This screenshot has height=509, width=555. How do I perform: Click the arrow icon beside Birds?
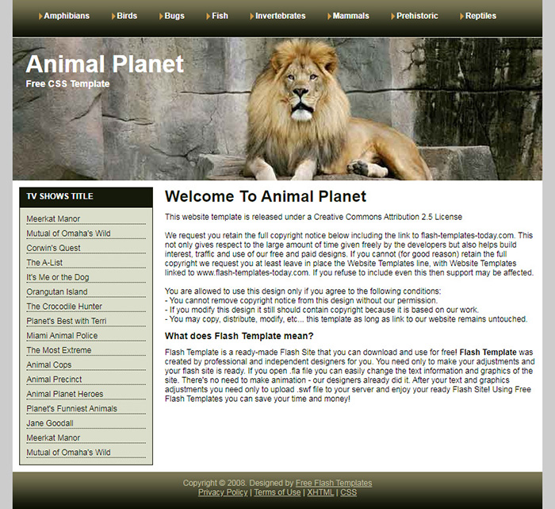tap(113, 17)
